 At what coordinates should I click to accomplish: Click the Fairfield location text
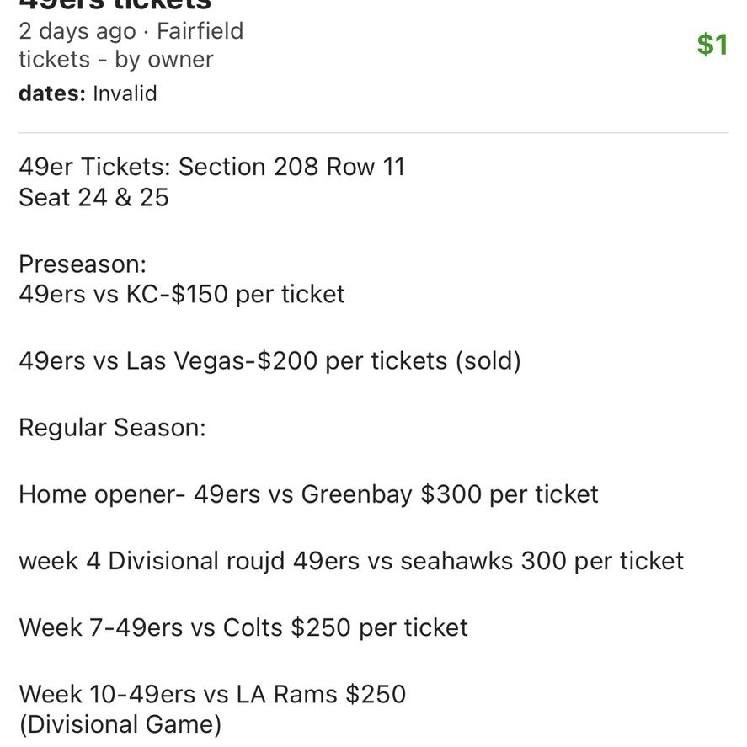pyautogui.click(x=200, y=31)
